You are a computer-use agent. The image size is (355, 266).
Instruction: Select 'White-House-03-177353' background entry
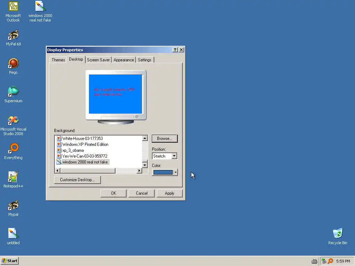[x=83, y=139]
